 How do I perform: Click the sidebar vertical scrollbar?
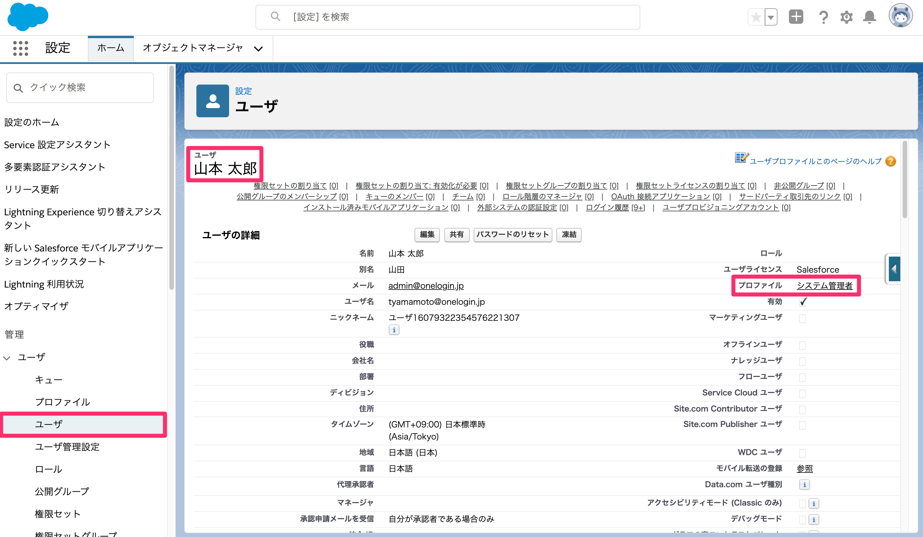click(171, 177)
